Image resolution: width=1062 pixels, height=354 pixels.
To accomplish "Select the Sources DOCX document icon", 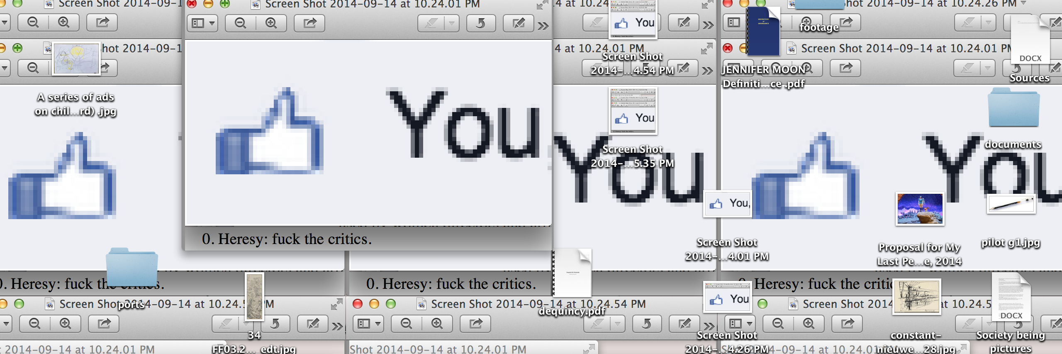I will pos(1030,40).
